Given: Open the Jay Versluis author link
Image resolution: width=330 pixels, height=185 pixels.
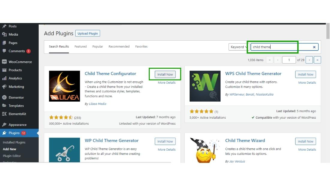Looking at the screenshot, I should pyautogui.click(x=237, y=161).
